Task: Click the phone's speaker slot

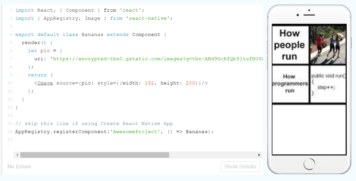Action: (x=309, y=15)
